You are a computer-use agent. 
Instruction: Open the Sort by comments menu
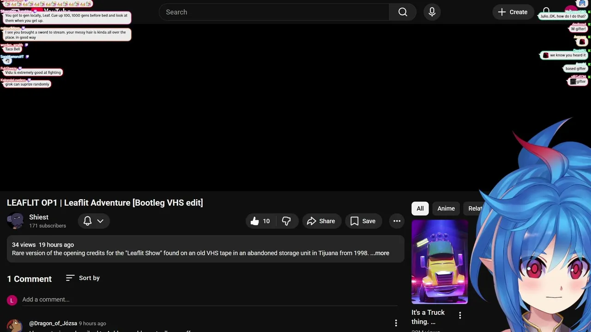83,278
